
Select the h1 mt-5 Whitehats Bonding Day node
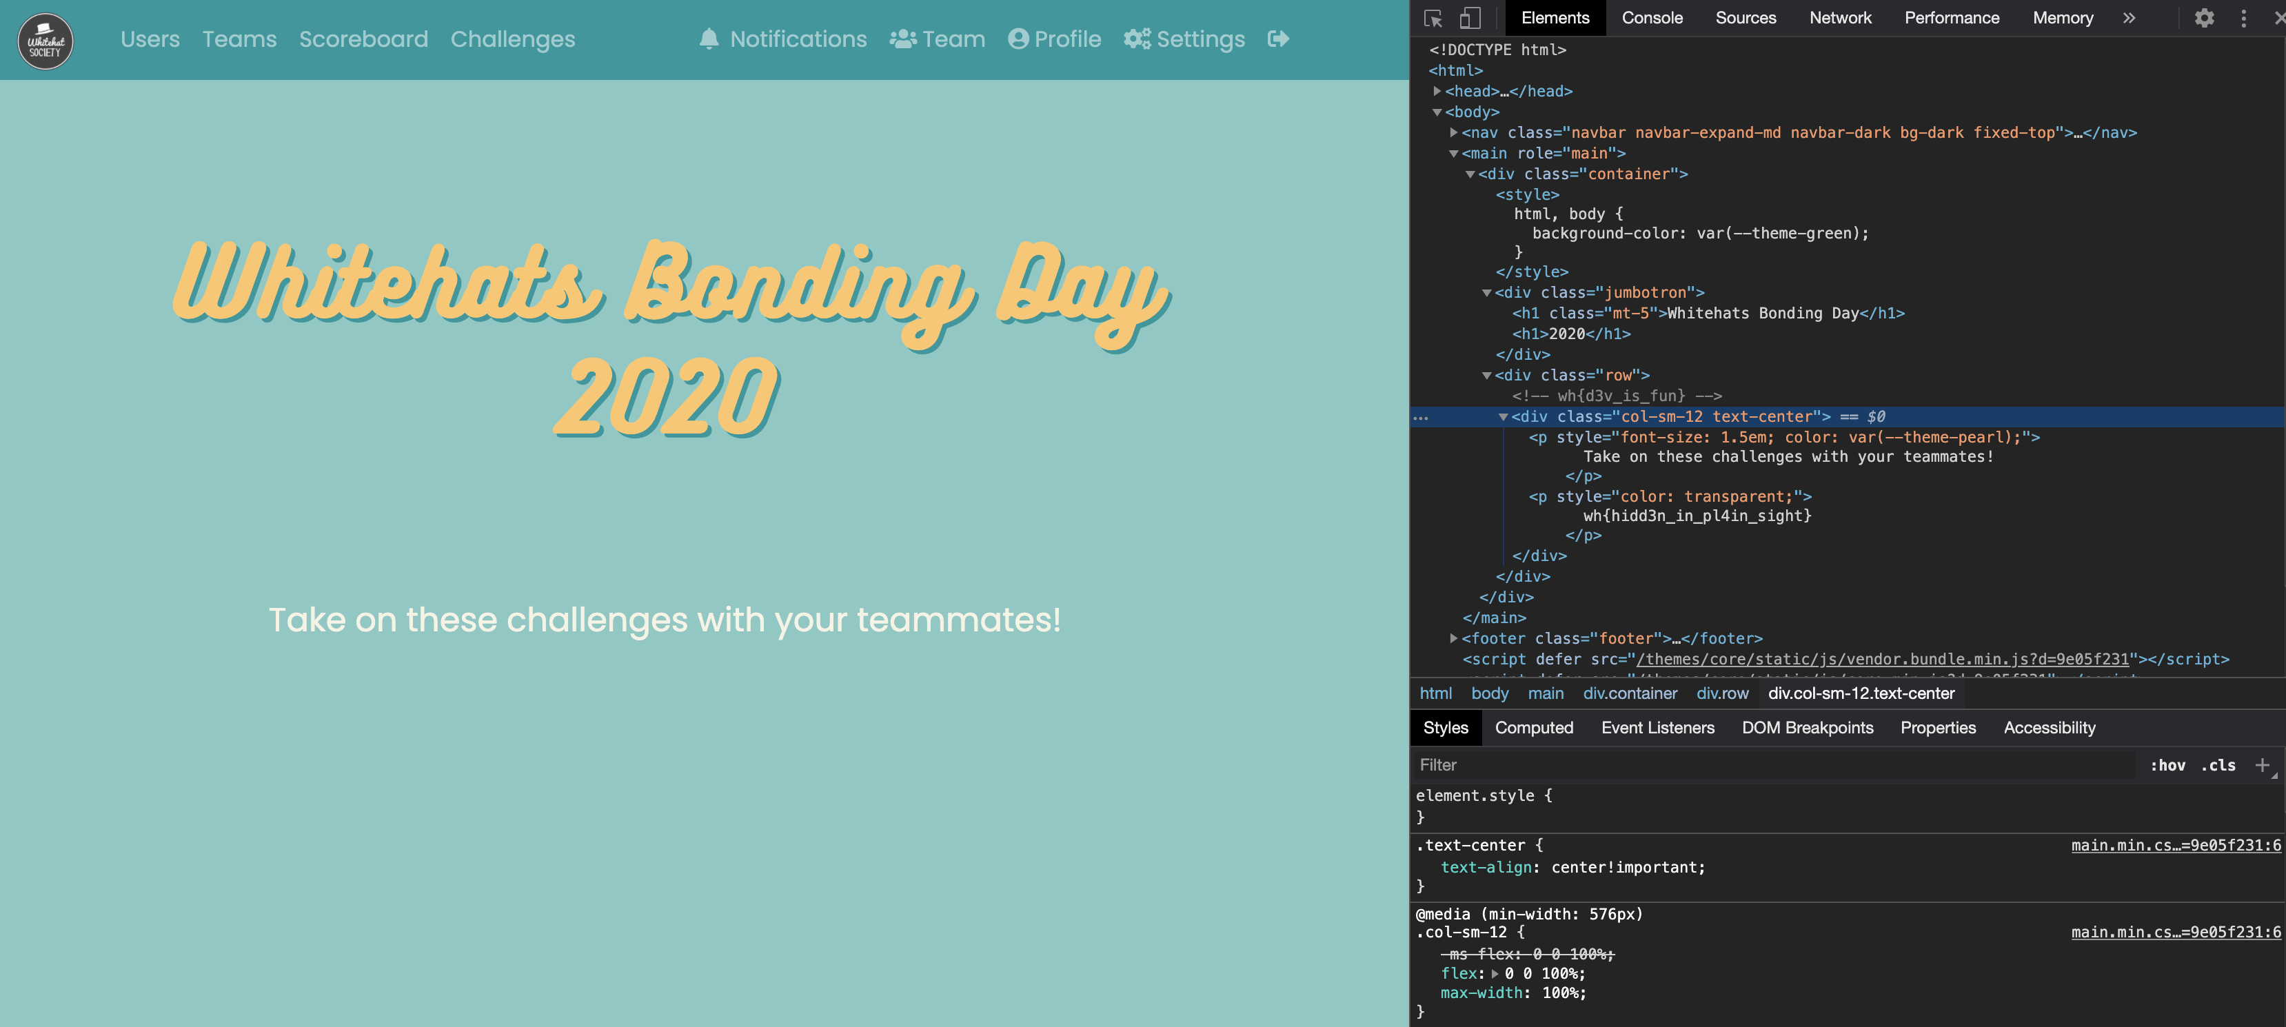(x=1708, y=314)
